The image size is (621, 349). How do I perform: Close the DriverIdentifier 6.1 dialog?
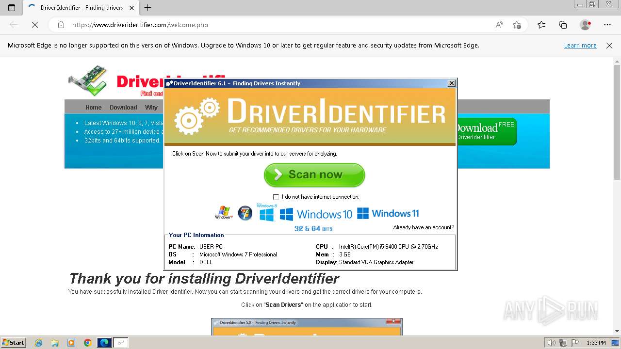(451, 83)
